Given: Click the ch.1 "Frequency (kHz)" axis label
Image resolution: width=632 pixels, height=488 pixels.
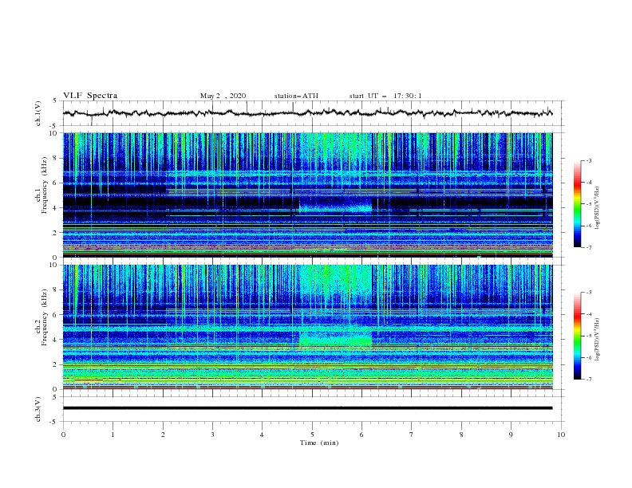Looking at the screenshot, I should (45, 187).
